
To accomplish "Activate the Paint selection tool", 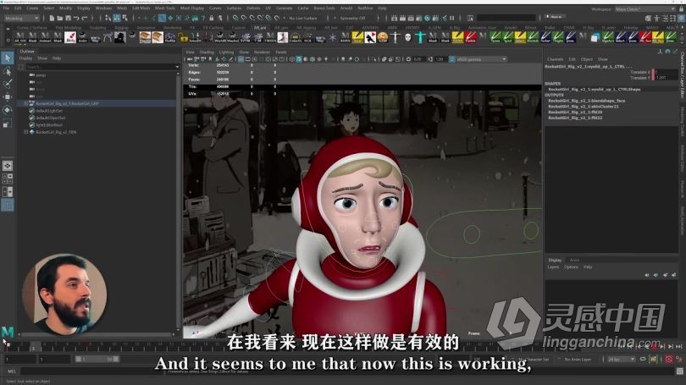I will (x=8, y=84).
